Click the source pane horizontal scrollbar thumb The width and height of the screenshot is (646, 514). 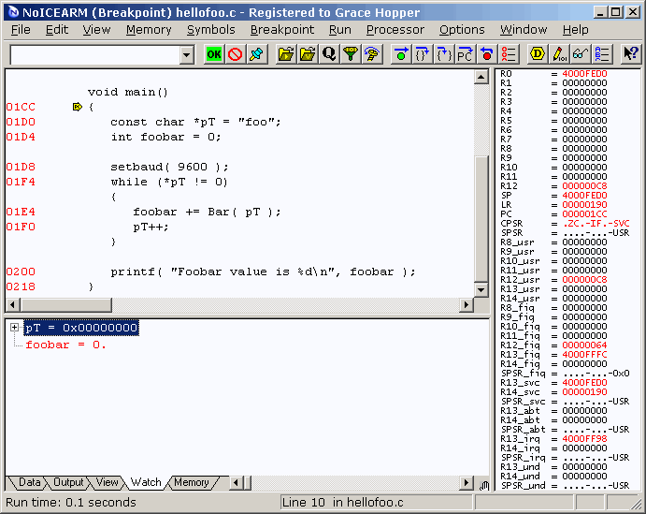(x=66, y=305)
